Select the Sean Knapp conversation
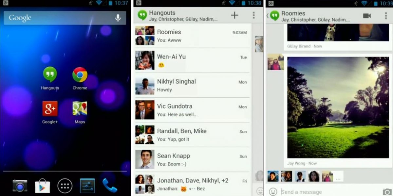The height and width of the screenshot is (196, 393). click(192, 160)
